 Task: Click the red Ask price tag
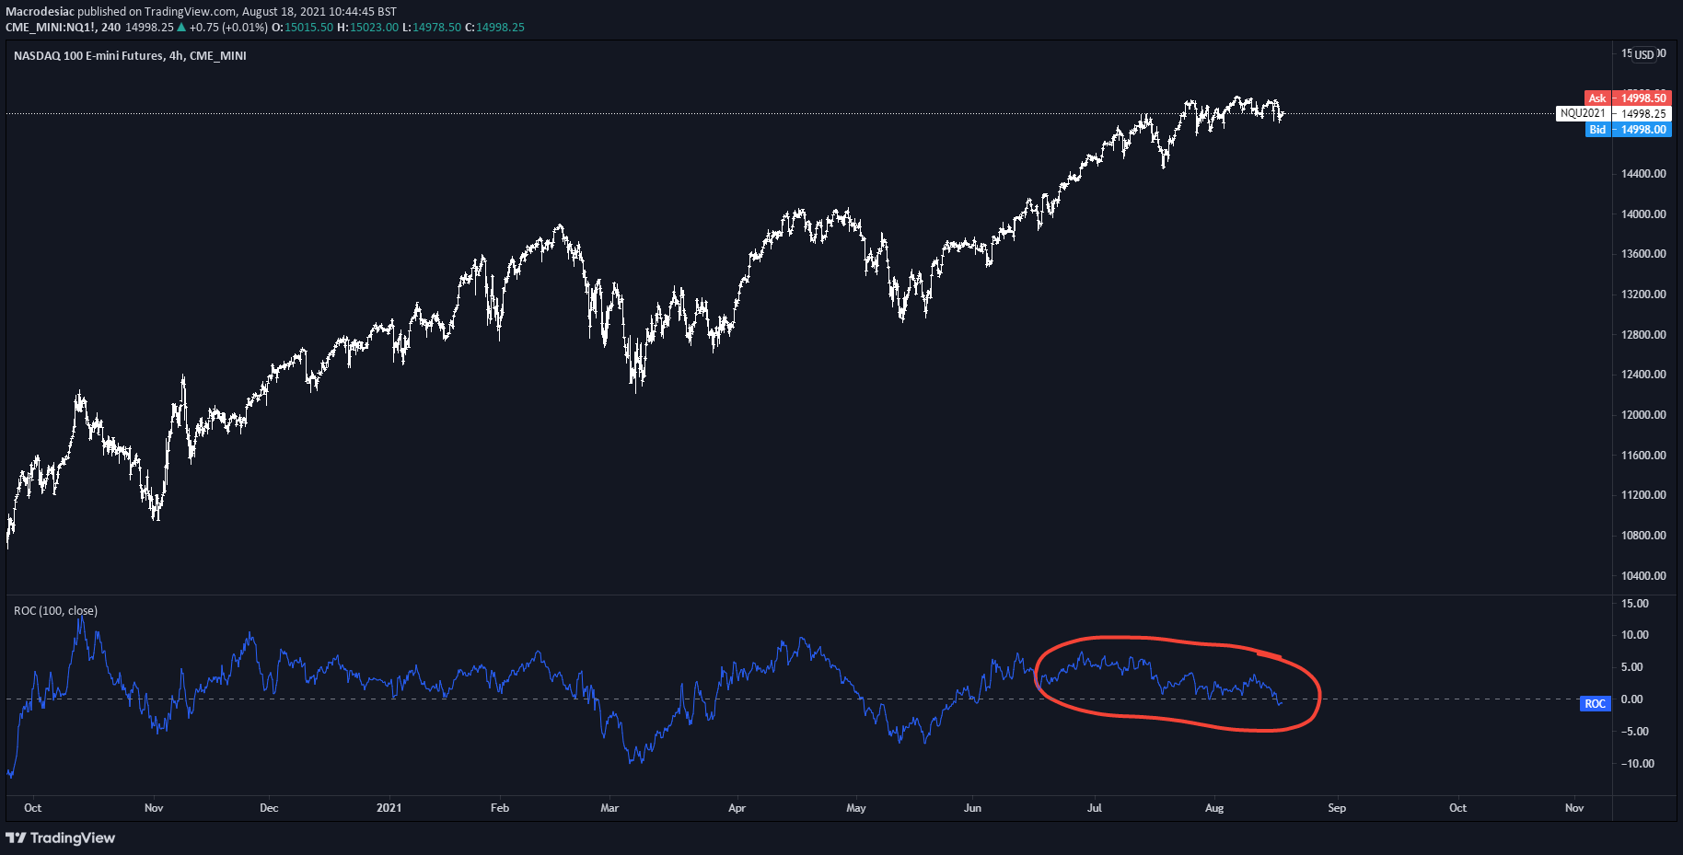[1597, 98]
